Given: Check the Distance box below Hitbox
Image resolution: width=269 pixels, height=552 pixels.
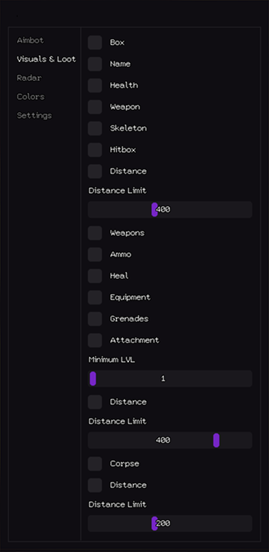Looking at the screenshot, I should [95, 172].
